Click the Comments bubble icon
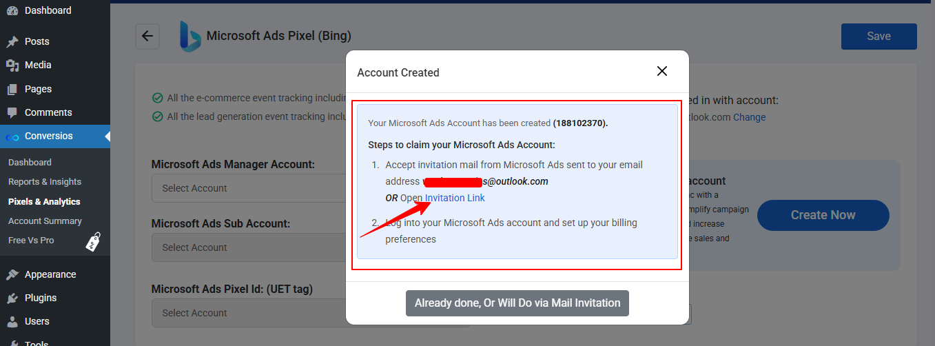935x346 pixels. (12, 112)
